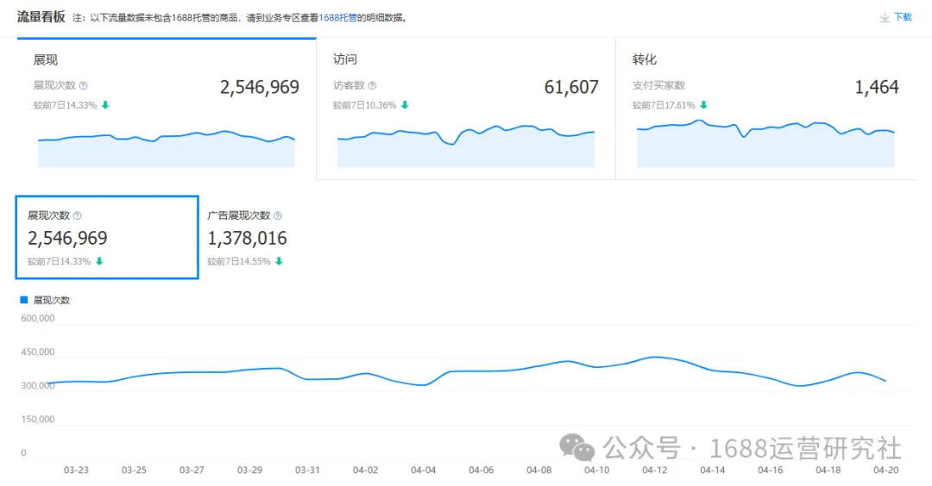Click the 1,378,016 ad impressions value
932x486 pixels.
[248, 239]
